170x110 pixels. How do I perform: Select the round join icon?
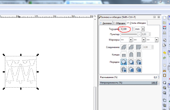(124, 47)
